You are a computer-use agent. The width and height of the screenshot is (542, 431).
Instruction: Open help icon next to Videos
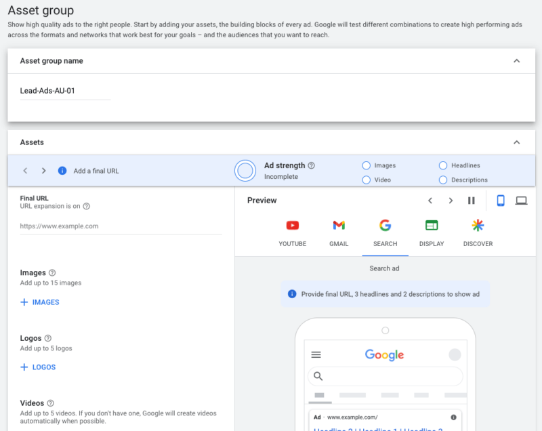[51, 403]
